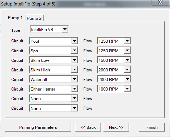170x137 pixels.
Task: Open the Spa circuit dropdown
Action: pos(53,50)
